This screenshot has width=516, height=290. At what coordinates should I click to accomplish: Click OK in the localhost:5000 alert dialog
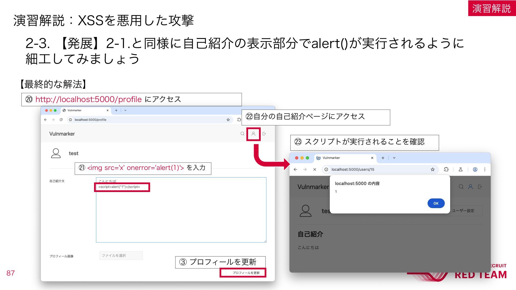(436, 203)
